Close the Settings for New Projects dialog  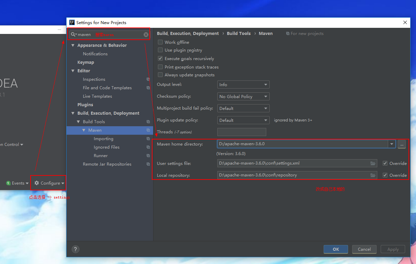coord(405,22)
